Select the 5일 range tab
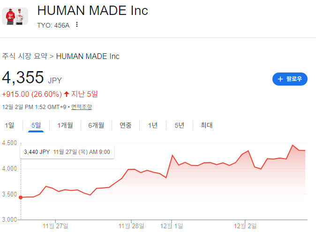This screenshot has width=316, height=232. tap(36, 125)
